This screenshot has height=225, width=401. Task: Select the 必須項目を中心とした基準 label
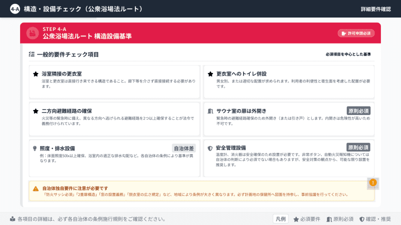coord(348,54)
